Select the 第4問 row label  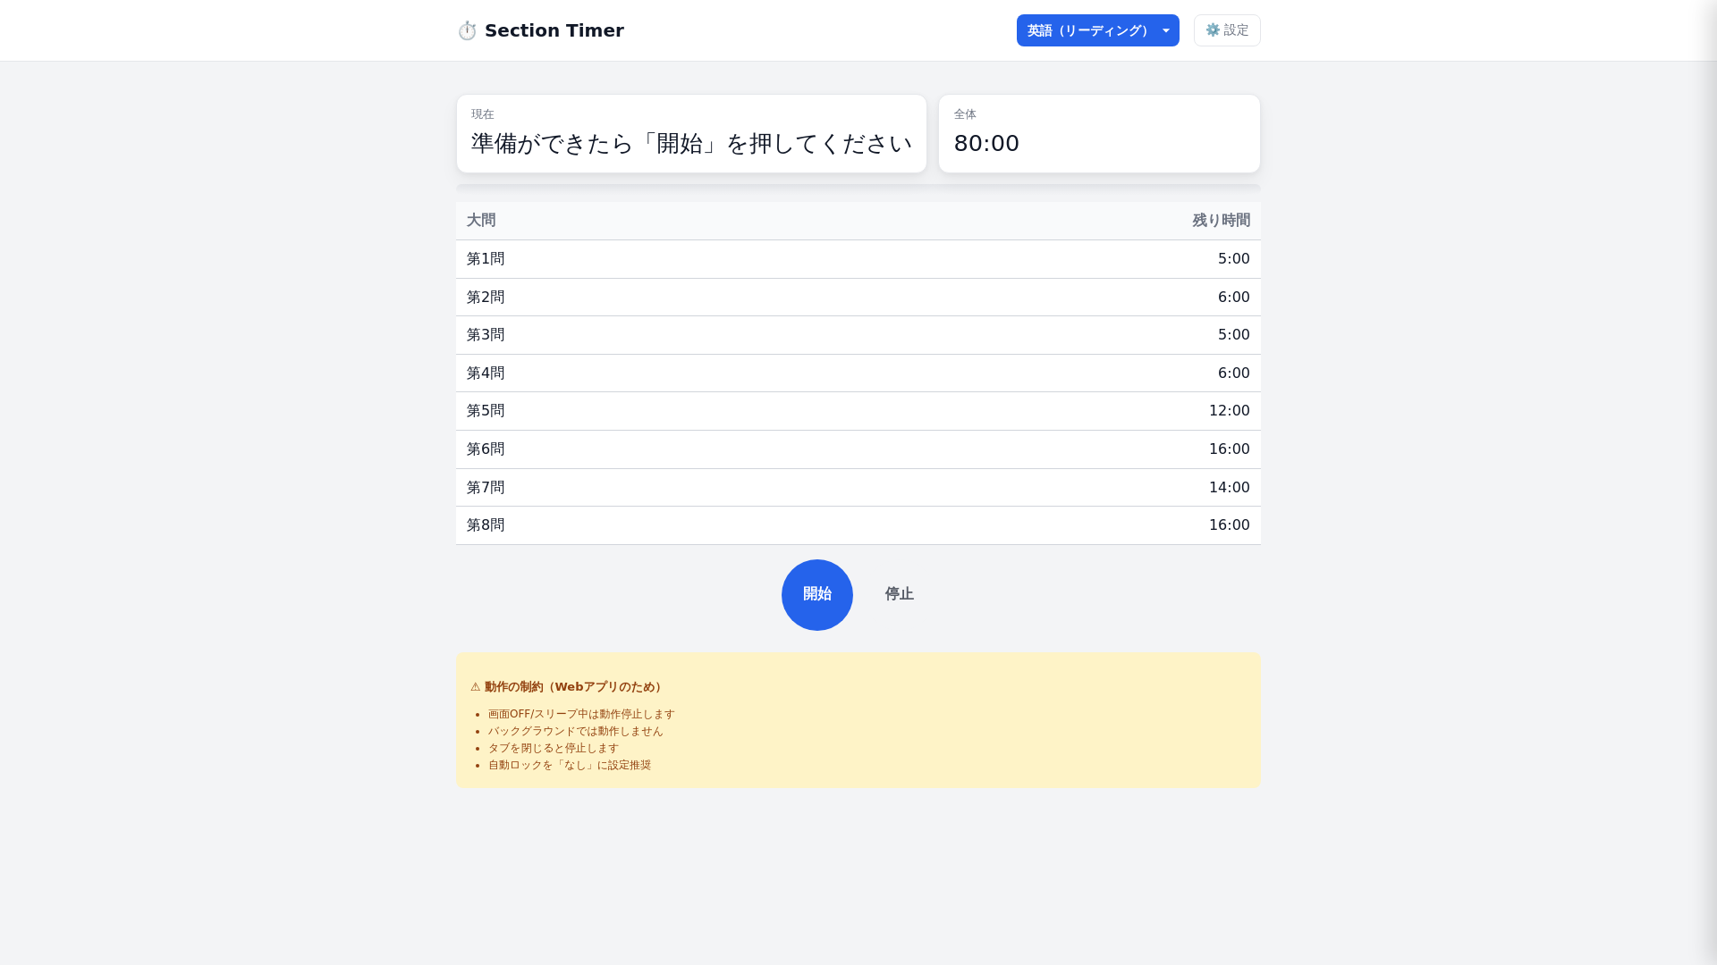point(486,373)
